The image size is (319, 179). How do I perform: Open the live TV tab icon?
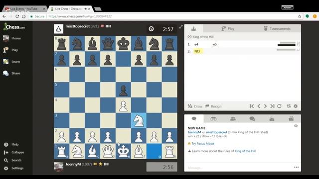click(291, 118)
